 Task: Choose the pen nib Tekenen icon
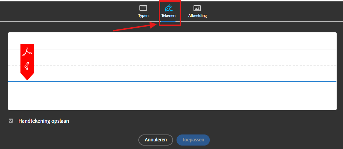(x=168, y=8)
